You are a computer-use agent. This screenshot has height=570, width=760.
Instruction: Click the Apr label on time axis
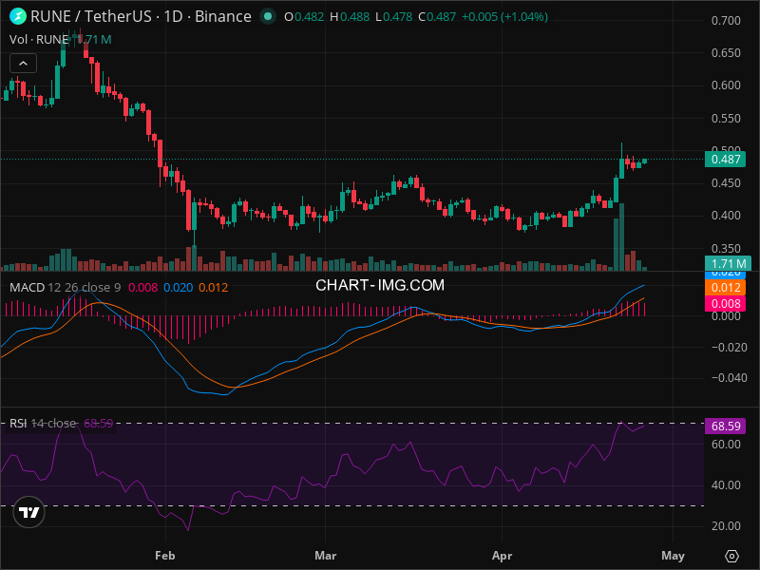502,556
